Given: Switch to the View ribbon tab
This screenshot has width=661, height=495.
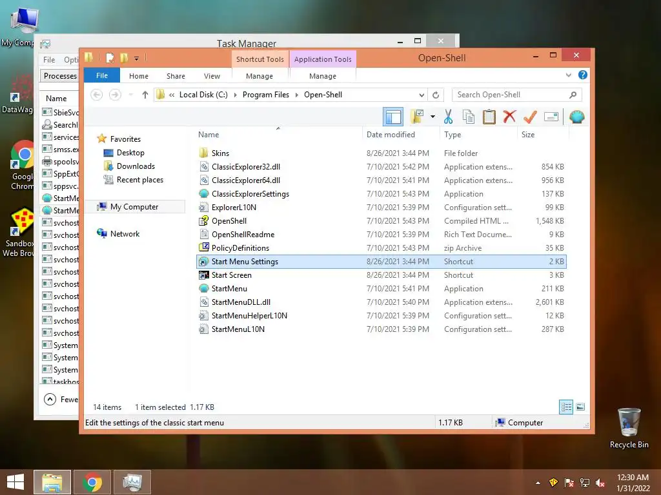Looking at the screenshot, I should (x=212, y=76).
